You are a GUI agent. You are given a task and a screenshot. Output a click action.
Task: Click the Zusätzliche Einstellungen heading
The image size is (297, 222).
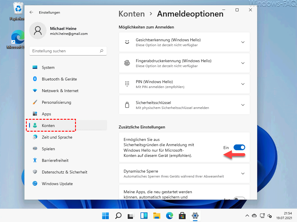coord(142,127)
